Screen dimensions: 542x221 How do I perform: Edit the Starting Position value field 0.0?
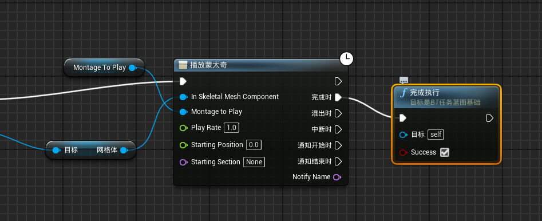coord(254,145)
